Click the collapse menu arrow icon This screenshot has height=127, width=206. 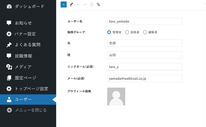(9, 110)
